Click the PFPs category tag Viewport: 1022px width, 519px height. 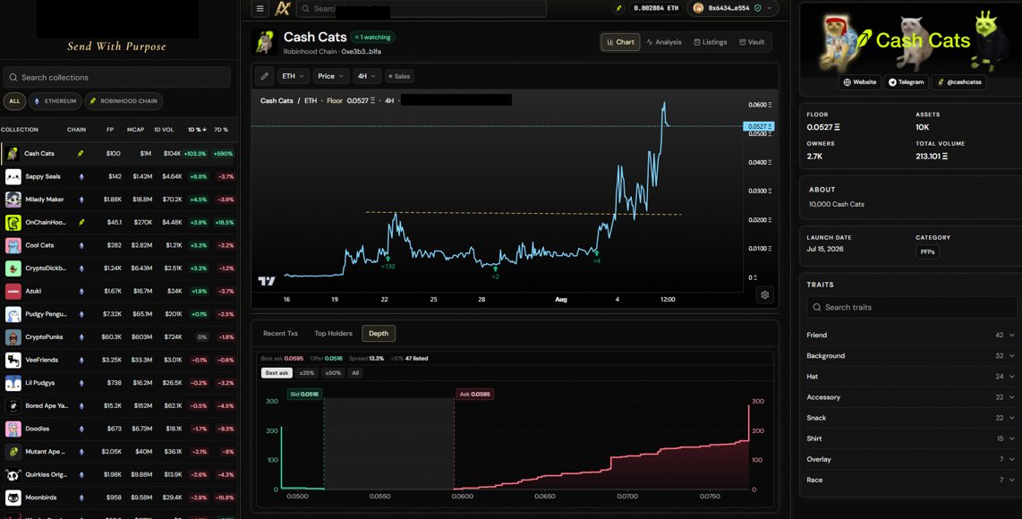click(927, 251)
